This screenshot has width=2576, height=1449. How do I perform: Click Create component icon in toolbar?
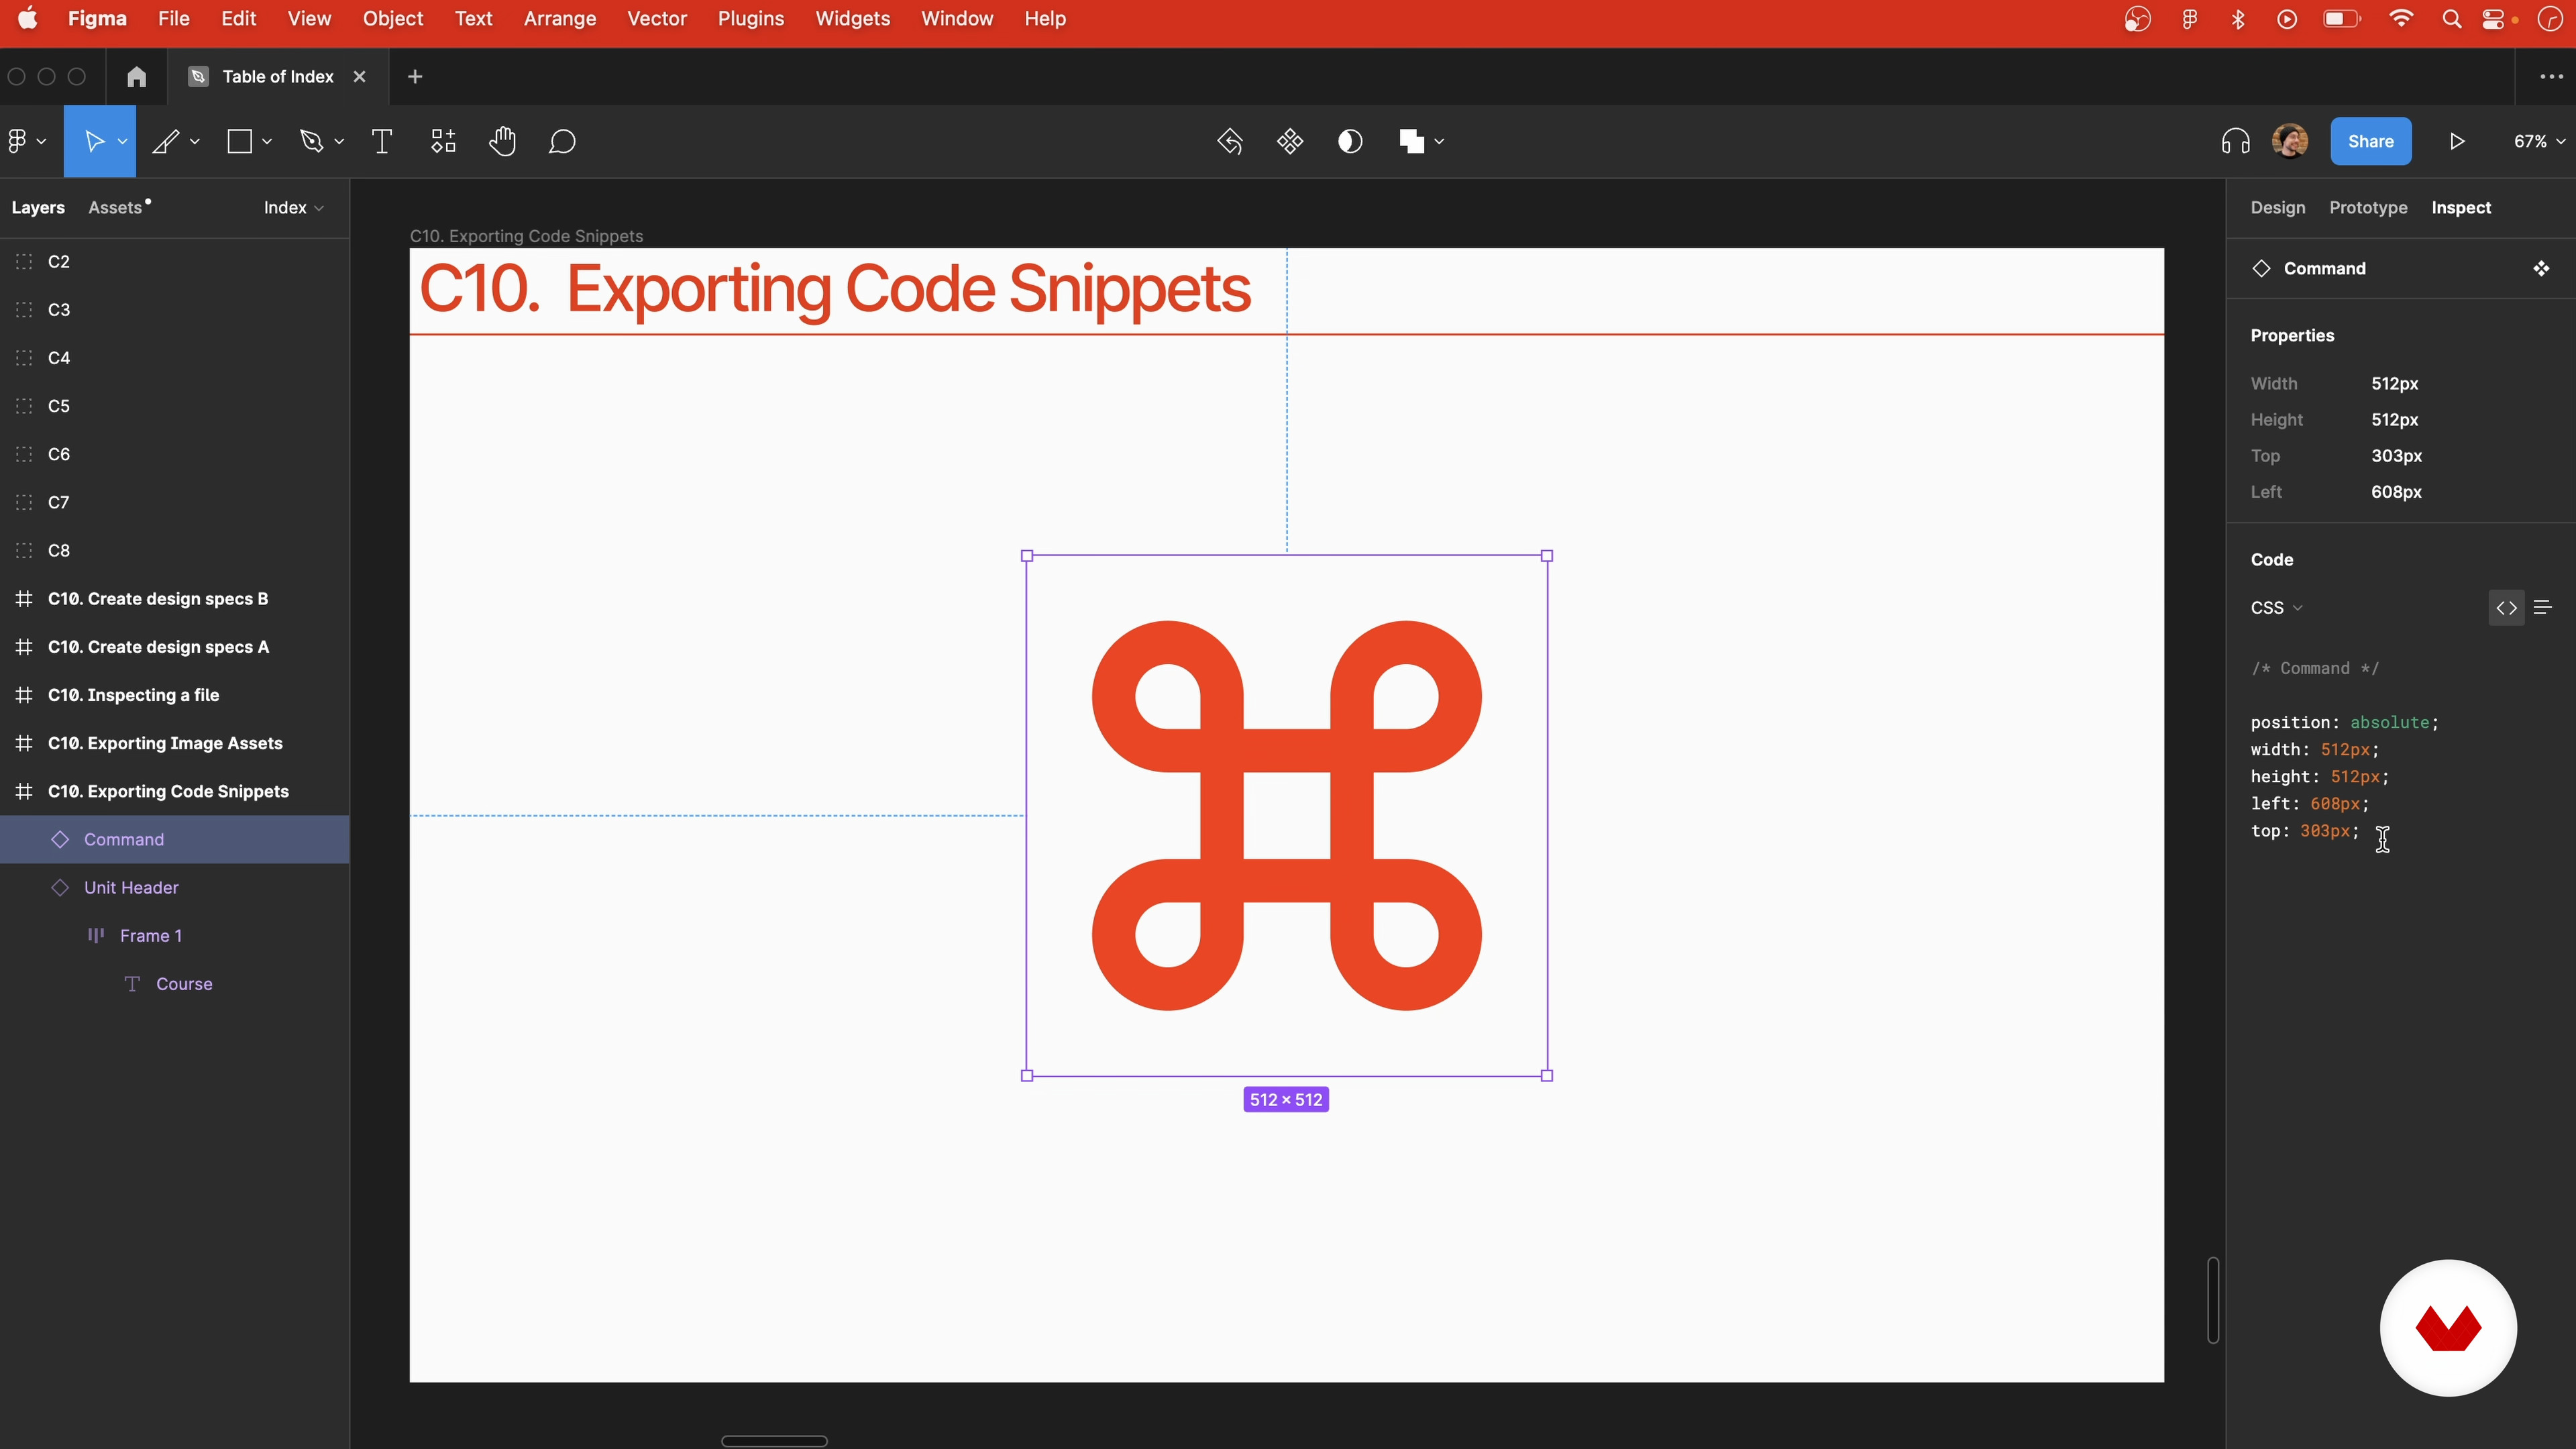click(x=1290, y=141)
